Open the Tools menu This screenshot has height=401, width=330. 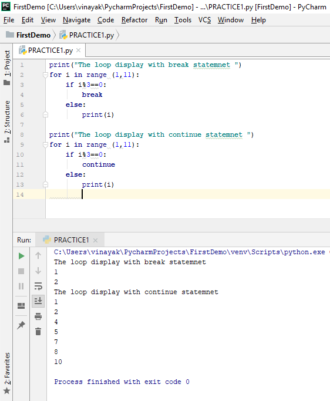tap(183, 20)
